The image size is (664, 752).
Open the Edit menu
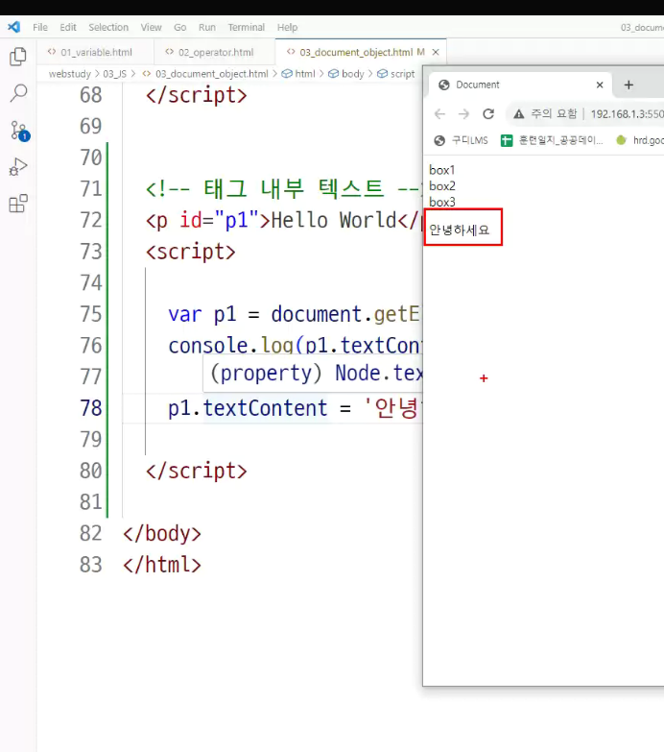pos(67,27)
